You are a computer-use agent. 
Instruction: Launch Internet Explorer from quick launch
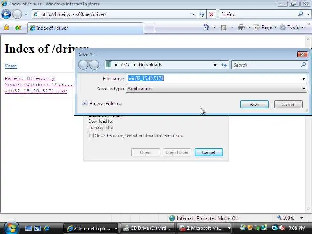[46, 228]
